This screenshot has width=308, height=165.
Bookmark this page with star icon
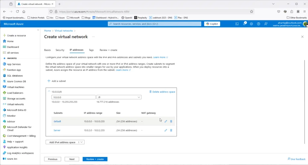click(251, 12)
